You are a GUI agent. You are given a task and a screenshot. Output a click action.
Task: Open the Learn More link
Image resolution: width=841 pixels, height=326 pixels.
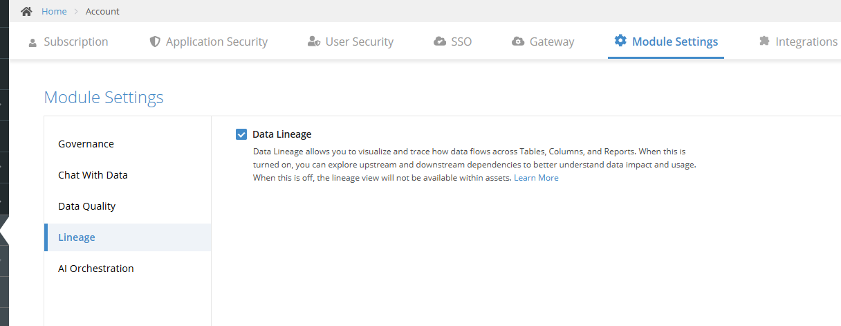pos(536,178)
